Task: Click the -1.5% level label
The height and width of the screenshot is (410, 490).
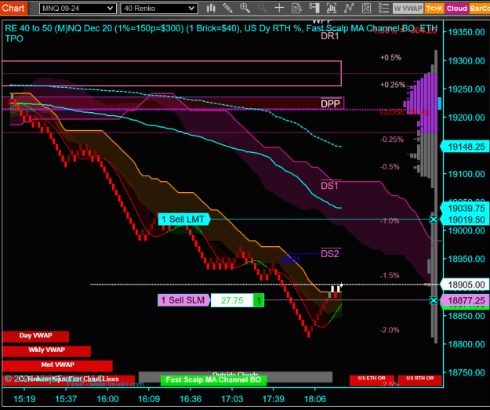Action: [390, 275]
